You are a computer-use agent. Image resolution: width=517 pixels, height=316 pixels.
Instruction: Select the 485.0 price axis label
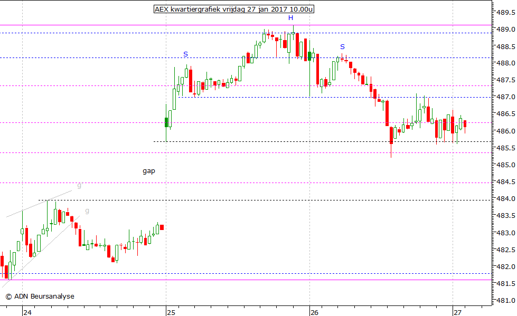click(x=505, y=165)
